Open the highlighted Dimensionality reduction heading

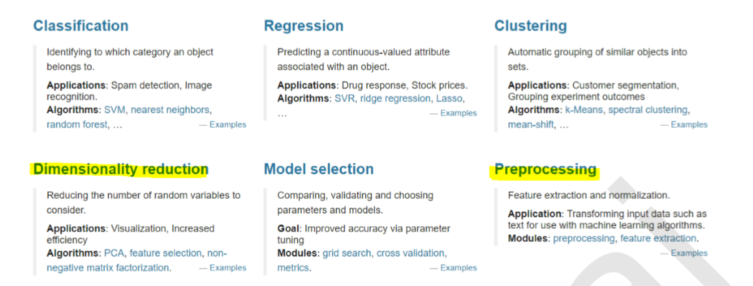pos(121,169)
